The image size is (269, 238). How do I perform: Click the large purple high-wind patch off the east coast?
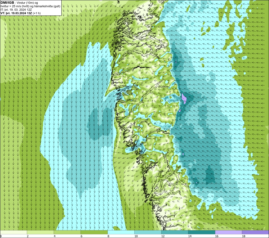[184, 99]
